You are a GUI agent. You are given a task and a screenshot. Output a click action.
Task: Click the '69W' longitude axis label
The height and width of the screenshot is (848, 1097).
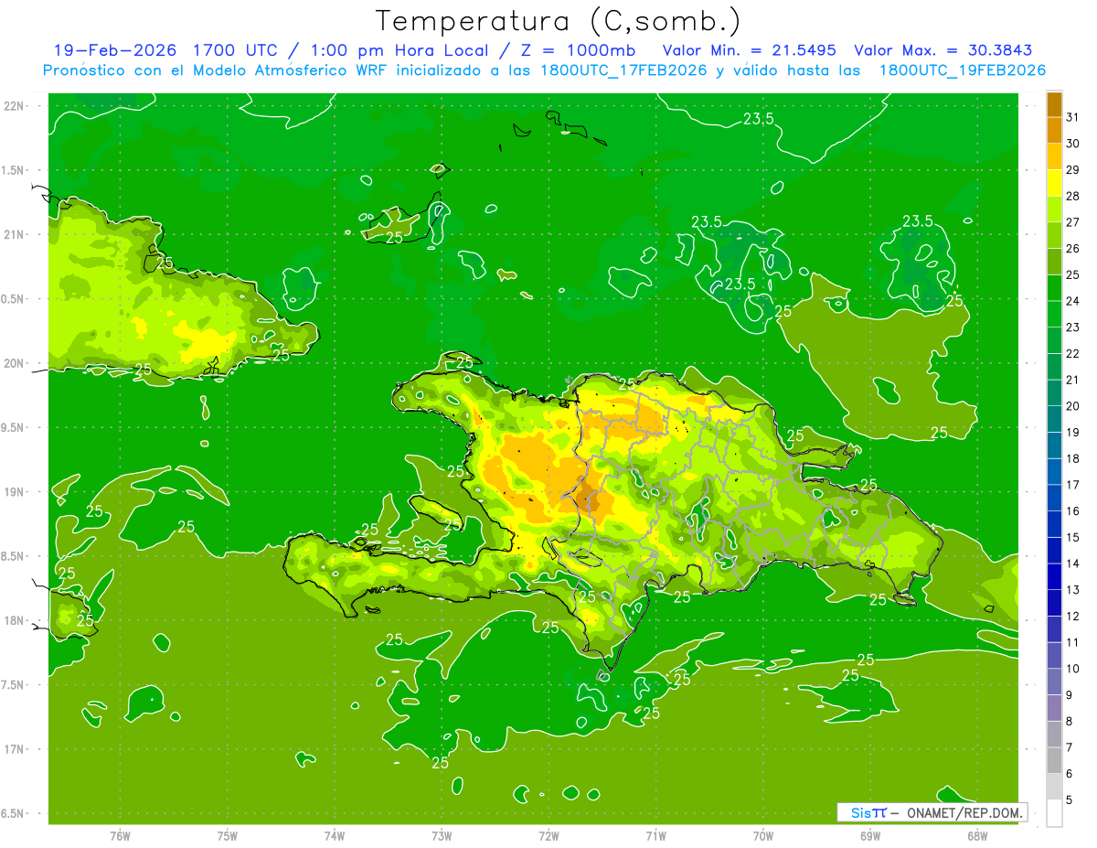[x=869, y=836]
